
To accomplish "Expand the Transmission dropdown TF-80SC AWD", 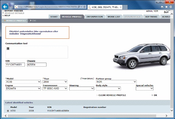I will pos(55,88).
